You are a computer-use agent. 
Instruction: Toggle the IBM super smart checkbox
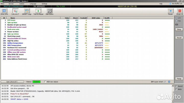coord(165,82)
